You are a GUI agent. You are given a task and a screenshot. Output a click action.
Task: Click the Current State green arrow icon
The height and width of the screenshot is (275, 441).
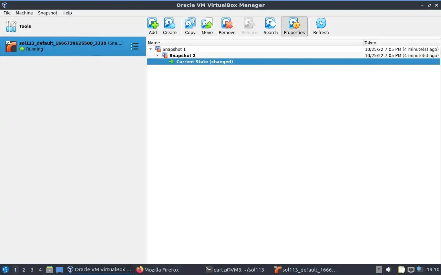[172, 62]
